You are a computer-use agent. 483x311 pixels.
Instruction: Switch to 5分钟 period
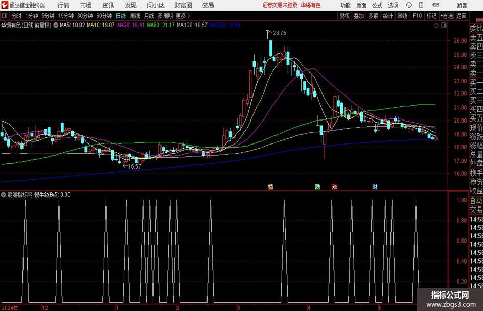[48, 16]
